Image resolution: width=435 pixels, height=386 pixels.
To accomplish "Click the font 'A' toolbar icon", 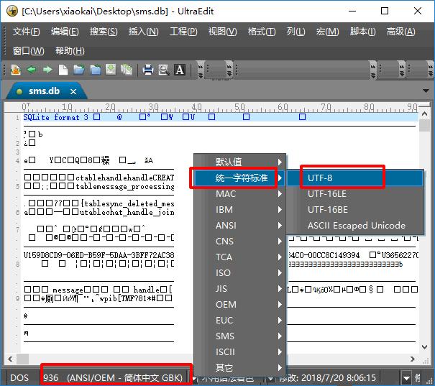I will [180, 70].
